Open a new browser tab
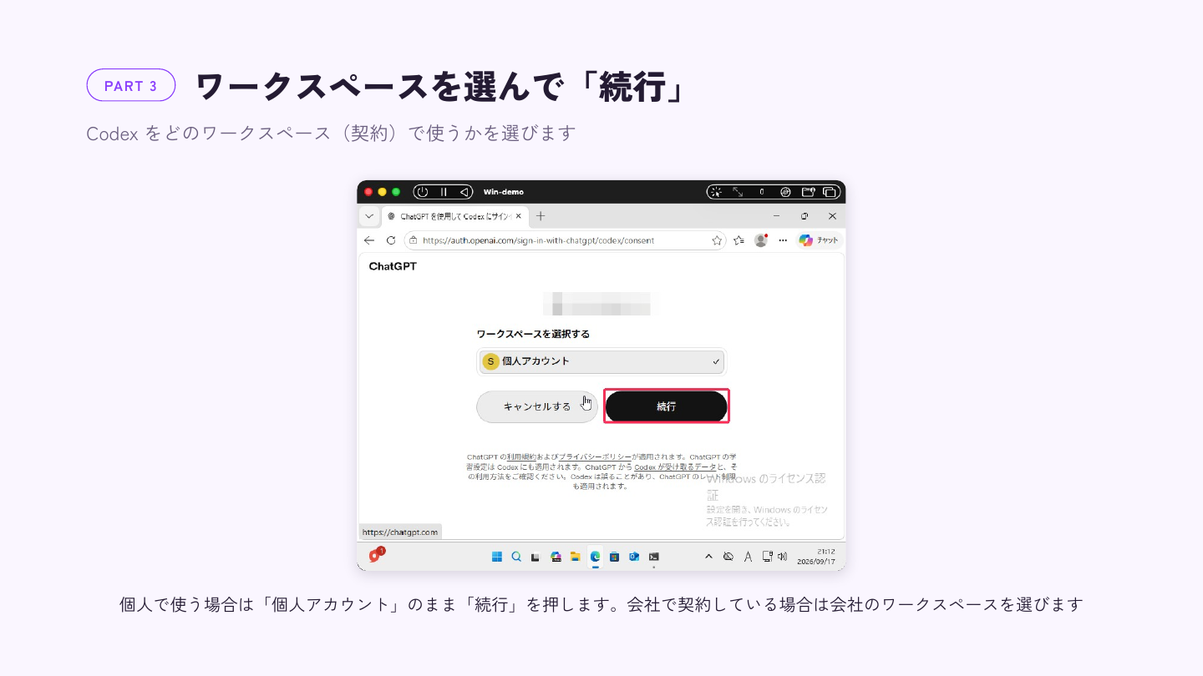1203x676 pixels. 541,216
